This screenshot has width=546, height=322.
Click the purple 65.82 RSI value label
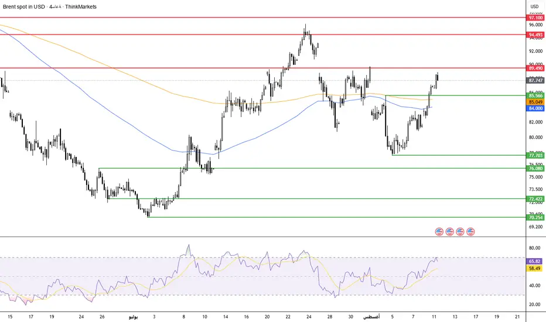click(534, 262)
